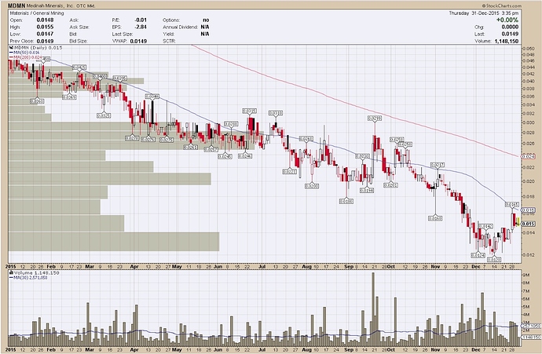The width and height of the screenshot is (542, 354).
Task: Click the Nov label under the price panel
Action: point(435,267)
